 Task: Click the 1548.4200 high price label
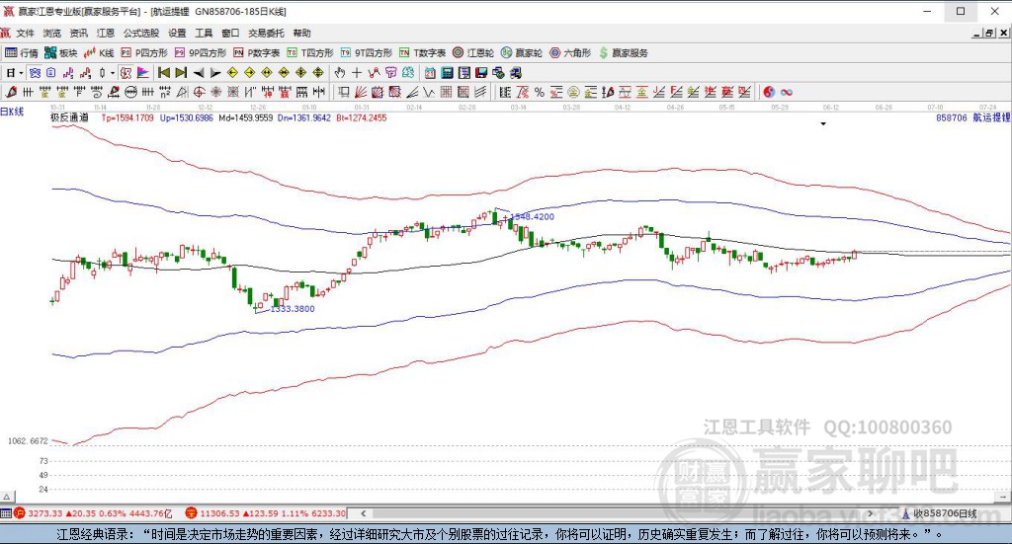coord(533,216)
